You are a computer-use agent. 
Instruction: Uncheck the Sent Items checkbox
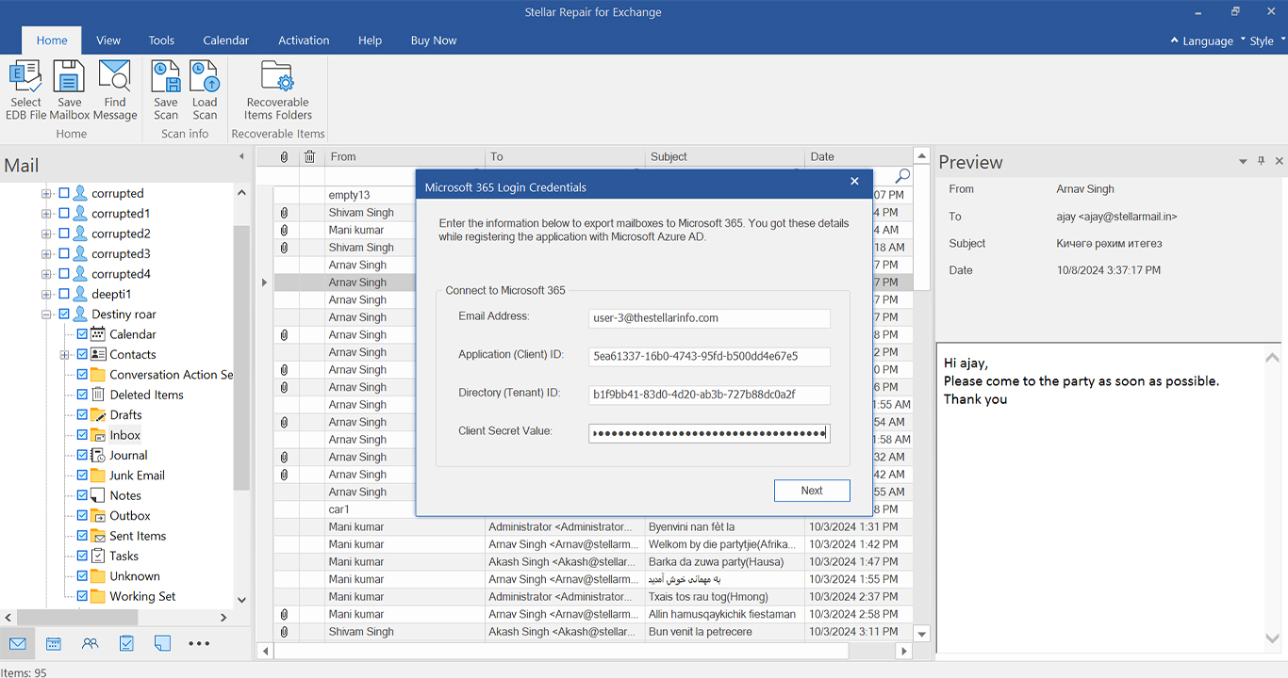coord(82,536)
